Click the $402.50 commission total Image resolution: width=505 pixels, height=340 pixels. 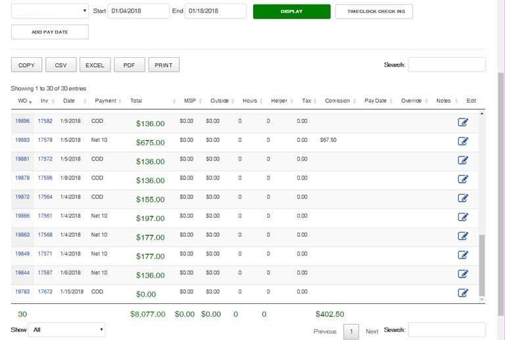click(330, 314)
